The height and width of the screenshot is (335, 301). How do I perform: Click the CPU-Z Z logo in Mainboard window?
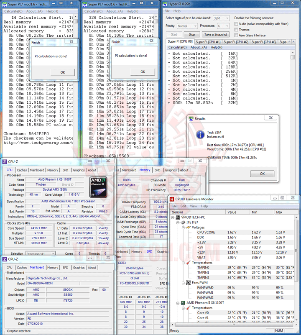5,259
